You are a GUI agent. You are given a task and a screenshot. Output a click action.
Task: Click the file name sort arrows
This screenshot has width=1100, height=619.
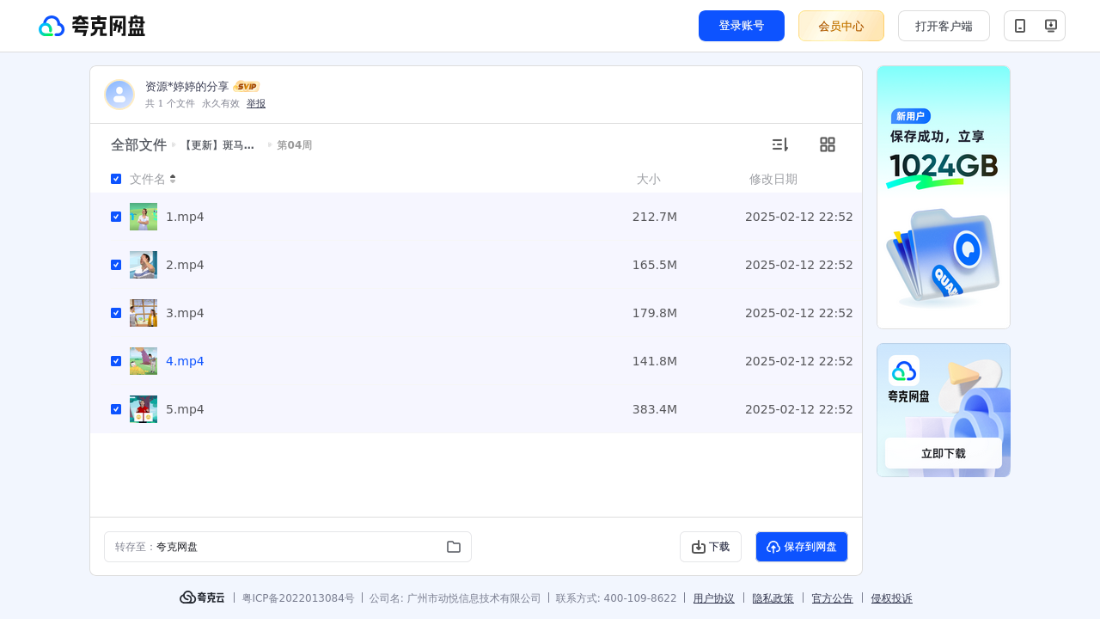click(x=173, y=179)
